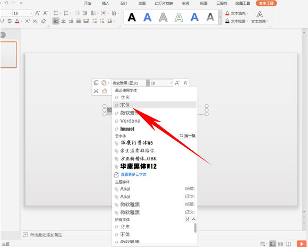Apply bulleted list in the ribbon
This screenshot has width=308, height=247.
[56, 13]
